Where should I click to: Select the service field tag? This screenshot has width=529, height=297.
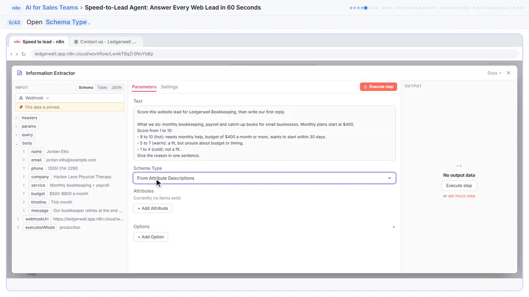click(38, 186)
